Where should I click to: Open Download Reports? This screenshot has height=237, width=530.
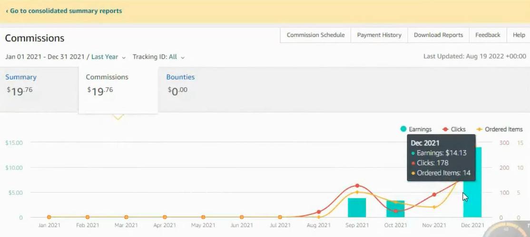click(x=438, y=35)
